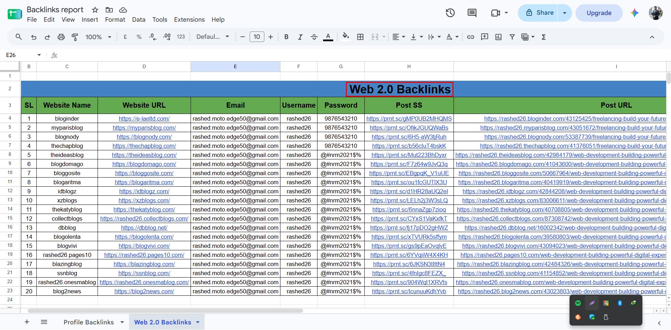This screenshot has height=330, width=671.
Task: Click the Print icon in the toolbar
Action: click(61, 37)
